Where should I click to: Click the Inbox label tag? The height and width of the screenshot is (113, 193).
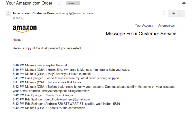click(x=71, y=4)
